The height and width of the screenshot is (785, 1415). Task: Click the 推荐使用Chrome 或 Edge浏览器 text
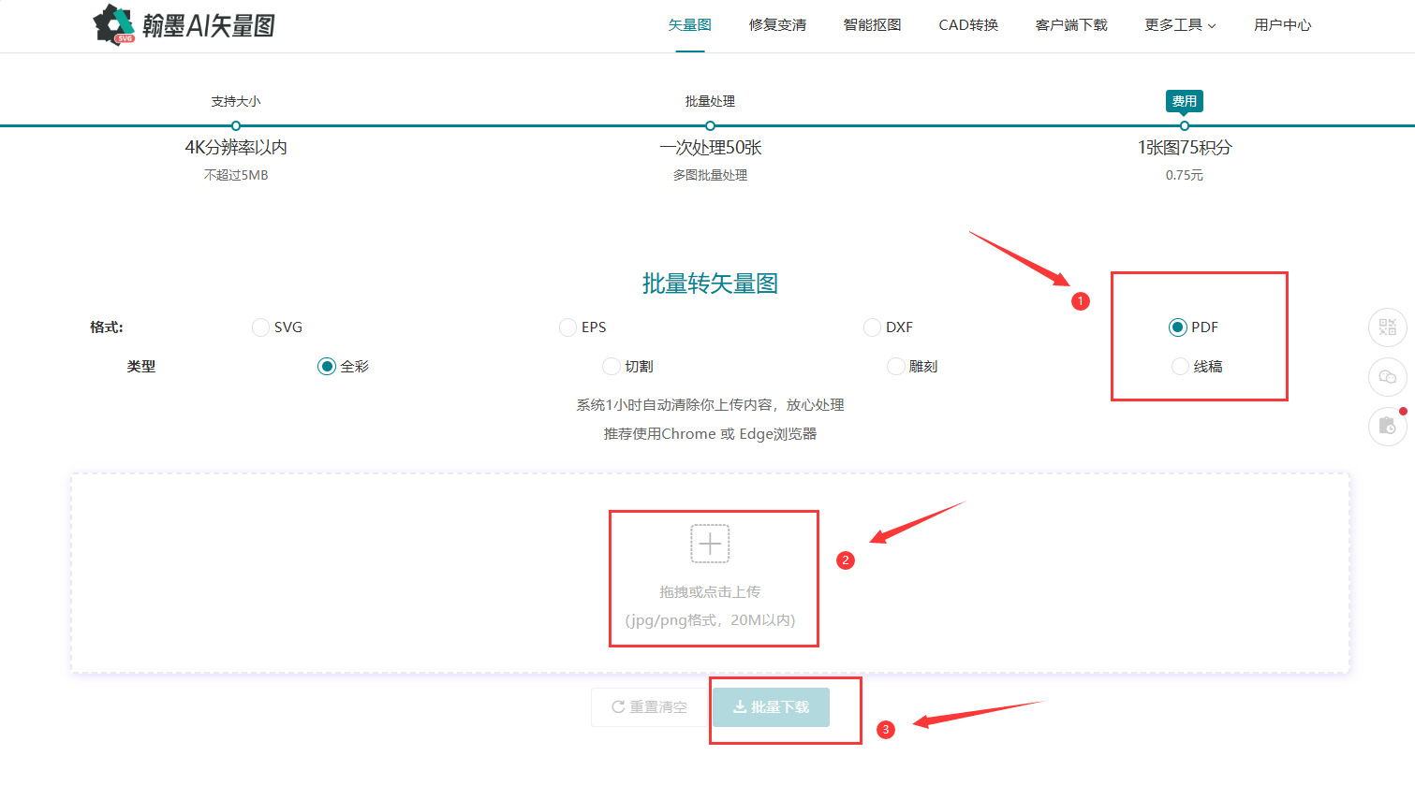coord(710,434)
